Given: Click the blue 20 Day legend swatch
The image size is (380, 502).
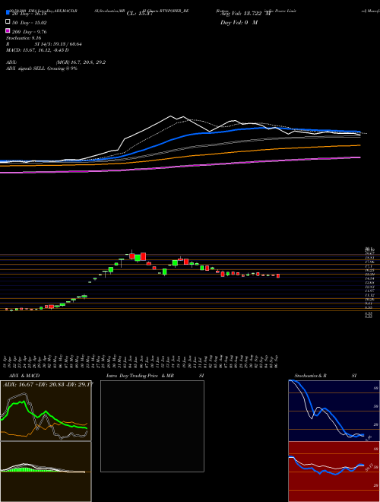Looking at the screenshot, I should 8,13.
